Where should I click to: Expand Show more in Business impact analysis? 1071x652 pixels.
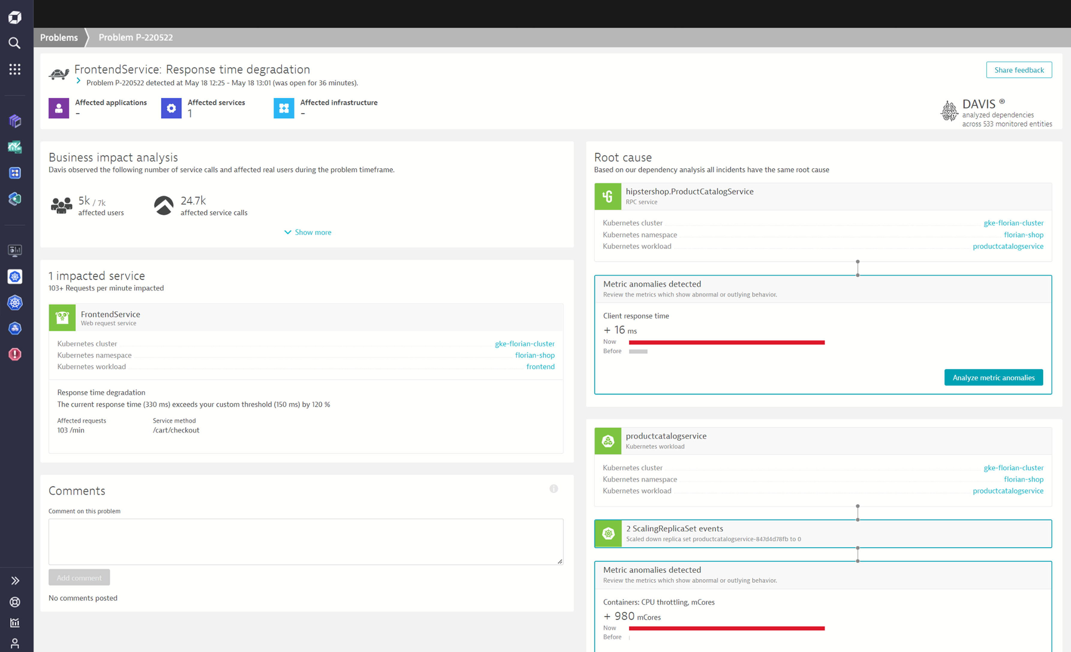(x=308, y=232)
